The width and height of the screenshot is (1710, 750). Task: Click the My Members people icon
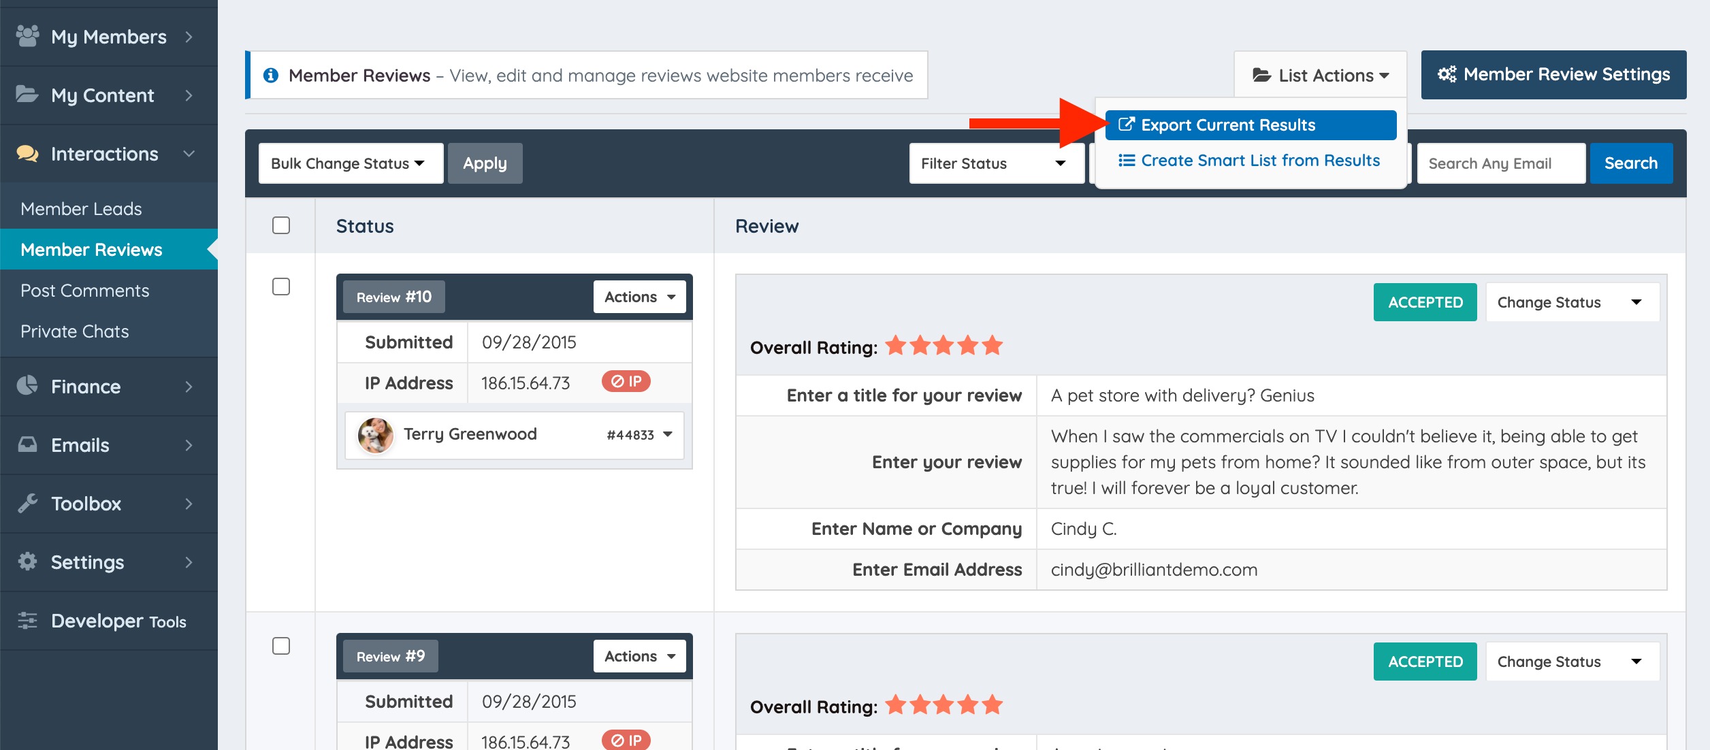point(27,36)
